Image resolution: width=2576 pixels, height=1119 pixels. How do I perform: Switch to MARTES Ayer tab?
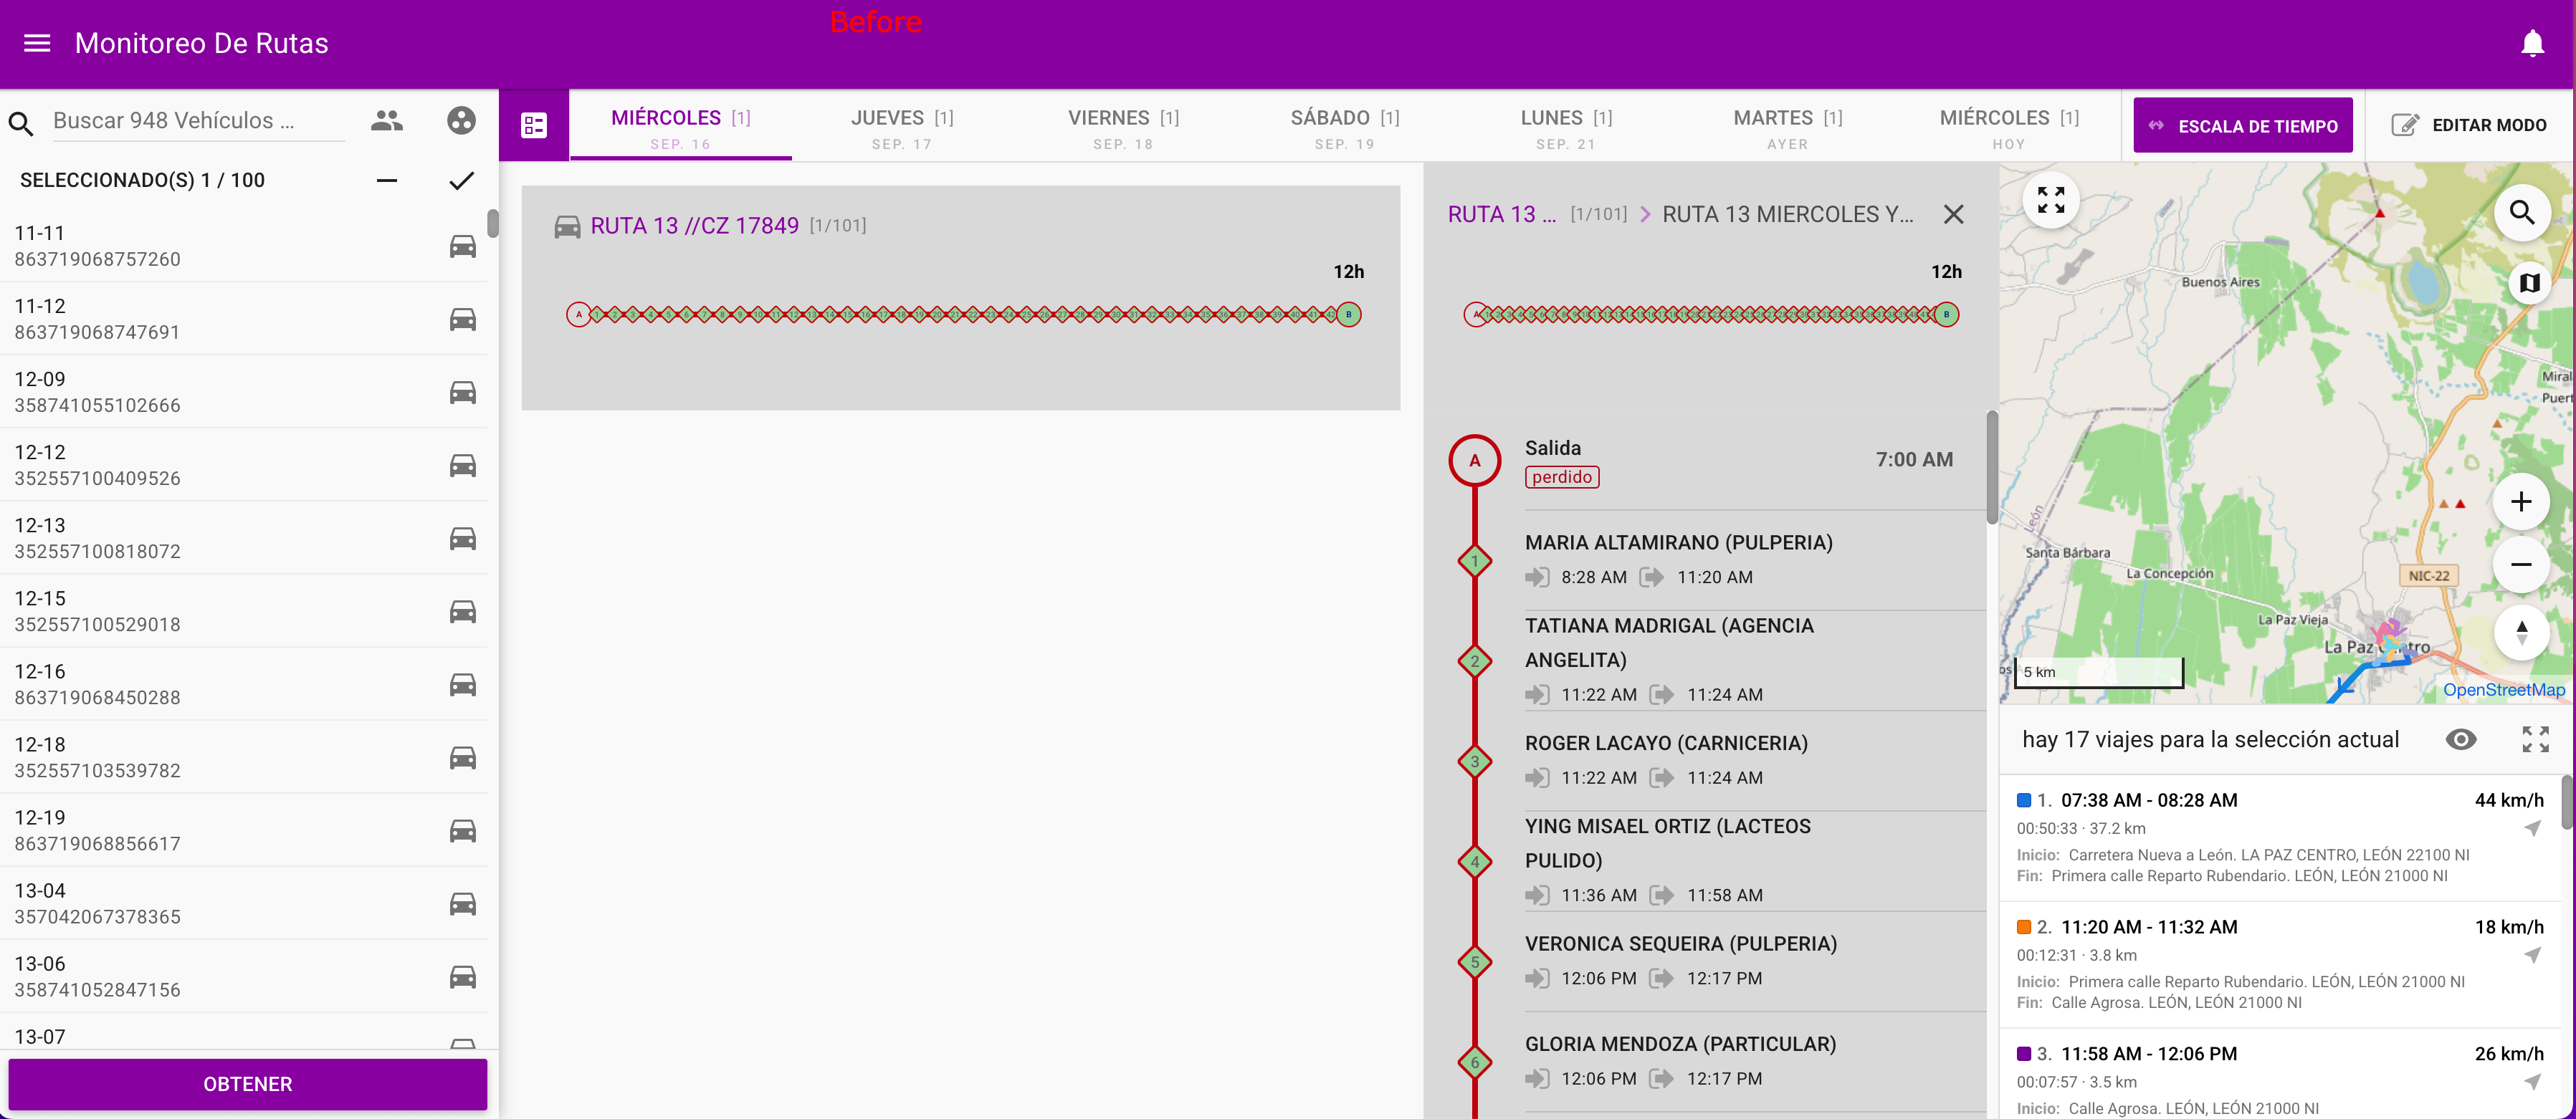click(x=1788, y=127)
